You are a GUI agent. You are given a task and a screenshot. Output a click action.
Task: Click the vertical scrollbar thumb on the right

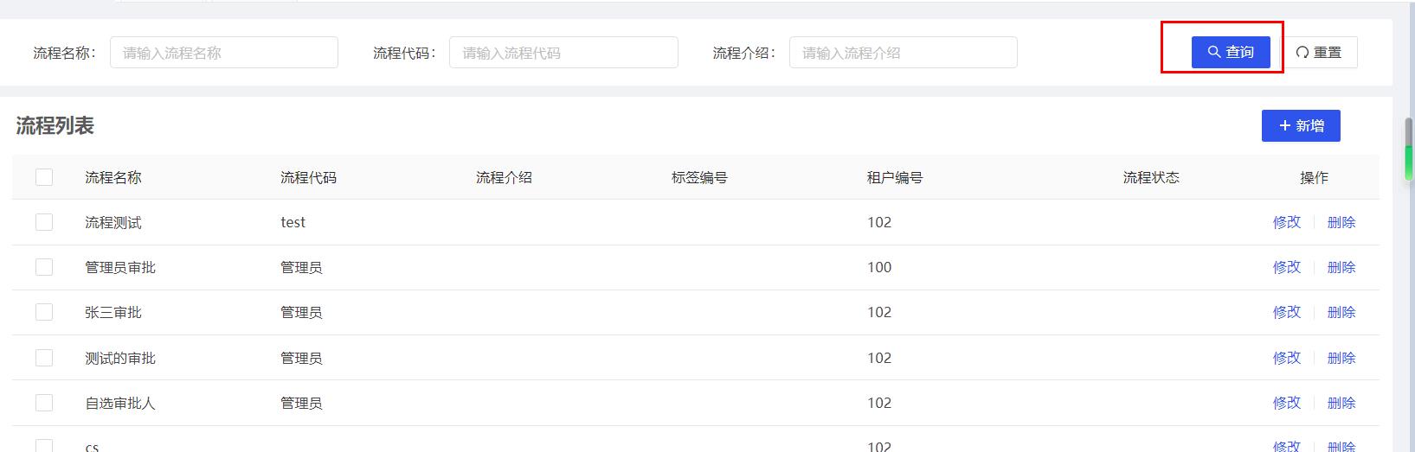point(1408,149)
